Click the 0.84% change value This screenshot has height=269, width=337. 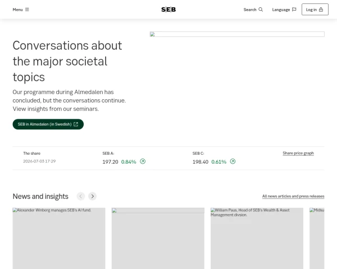pyautogui.click(x=129, y=162)
